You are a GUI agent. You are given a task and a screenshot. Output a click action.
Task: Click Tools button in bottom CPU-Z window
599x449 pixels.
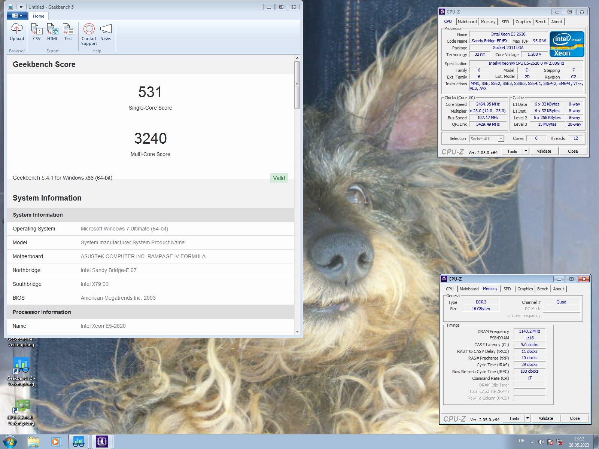(x=514, y=419)
